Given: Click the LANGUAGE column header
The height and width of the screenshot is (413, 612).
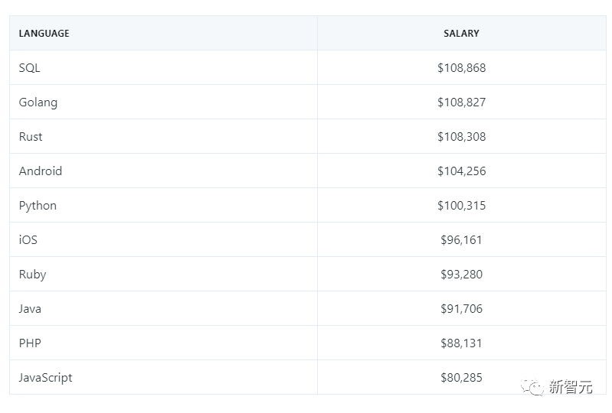Looking at the screenshot, I should [x=44, y=34].
